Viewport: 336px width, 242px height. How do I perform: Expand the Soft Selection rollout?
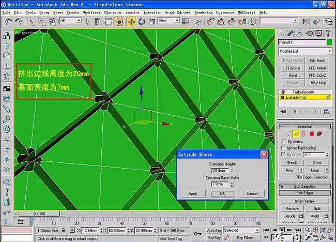[304, 186]
